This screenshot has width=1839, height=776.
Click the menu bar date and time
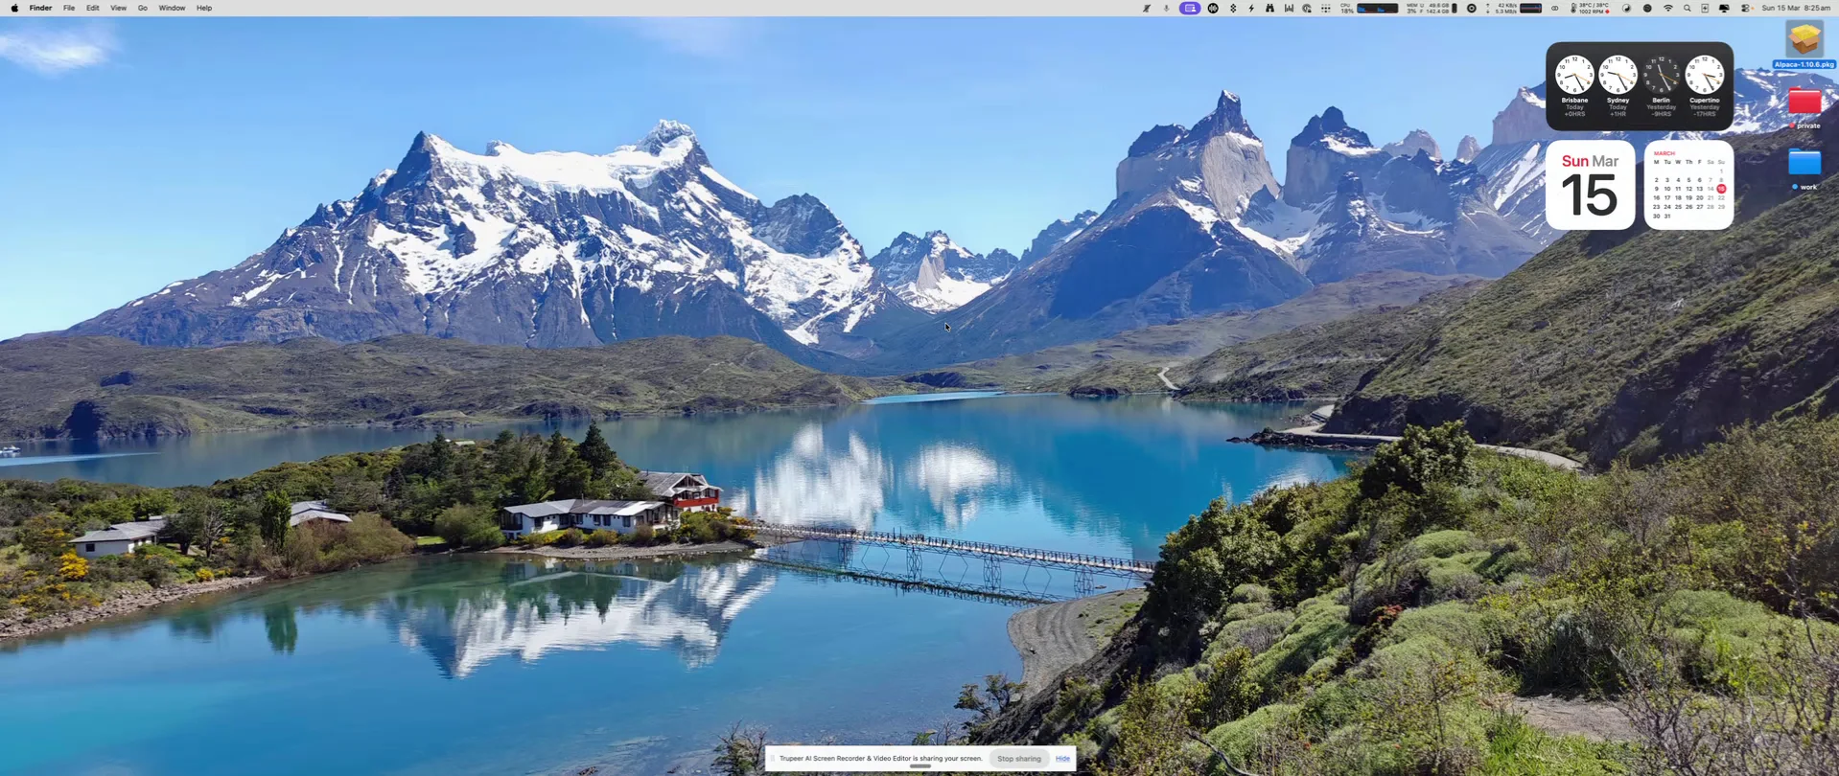click(1795, 8)
